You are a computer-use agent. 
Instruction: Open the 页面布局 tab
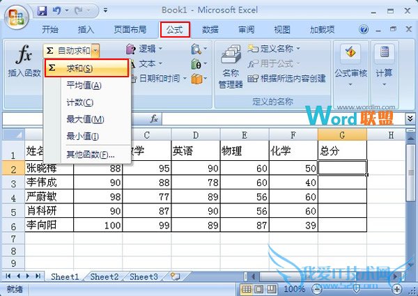(130, 29)
